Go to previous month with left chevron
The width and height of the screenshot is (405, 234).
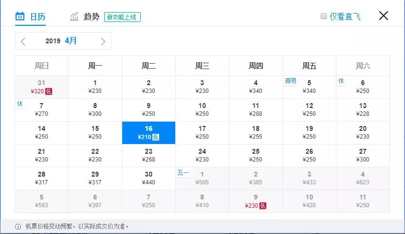pyautogui.click(x=23, y=41)
